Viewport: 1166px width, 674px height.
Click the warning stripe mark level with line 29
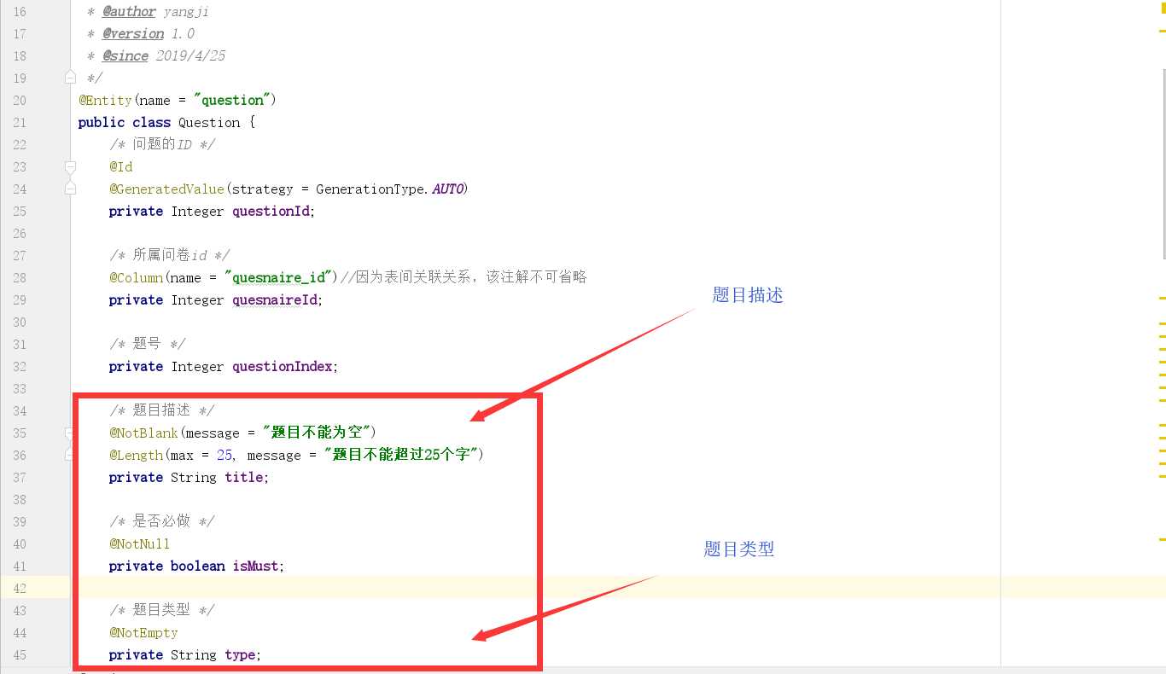pyautogui.click(x=1162, y=299)
